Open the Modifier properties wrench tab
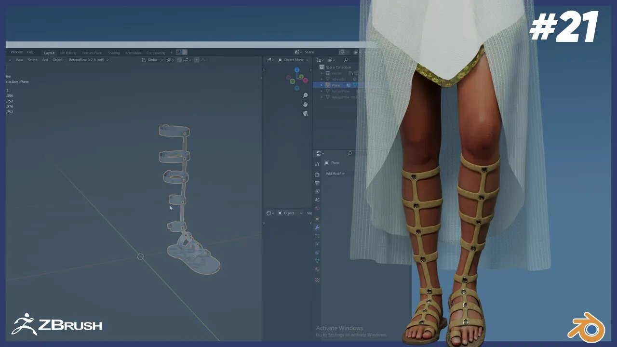617x347 pixels. (x=317, y=227)
